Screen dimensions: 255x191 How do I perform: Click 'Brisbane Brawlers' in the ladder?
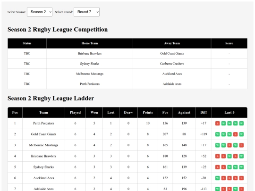point(43,156)
